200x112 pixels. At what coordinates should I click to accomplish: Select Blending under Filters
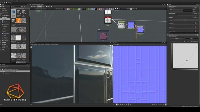click(5, 26)
